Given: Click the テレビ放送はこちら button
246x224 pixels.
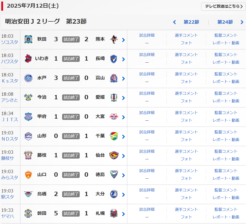Looking at the screenshot, I should (x=223, y=6).
